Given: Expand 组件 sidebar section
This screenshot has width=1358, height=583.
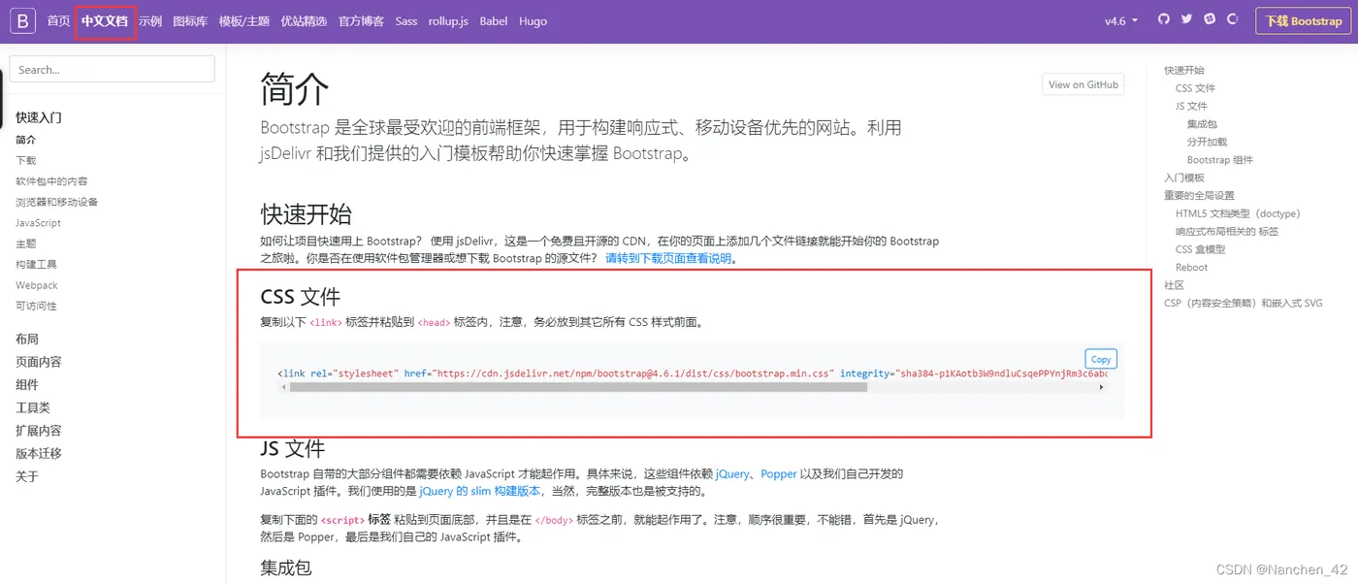Looking at the screenshot, I should pos(27,384).
